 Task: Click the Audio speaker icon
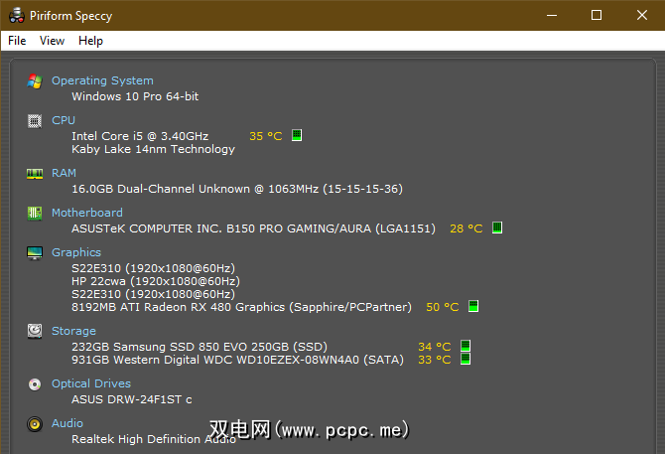click(35, 424)
